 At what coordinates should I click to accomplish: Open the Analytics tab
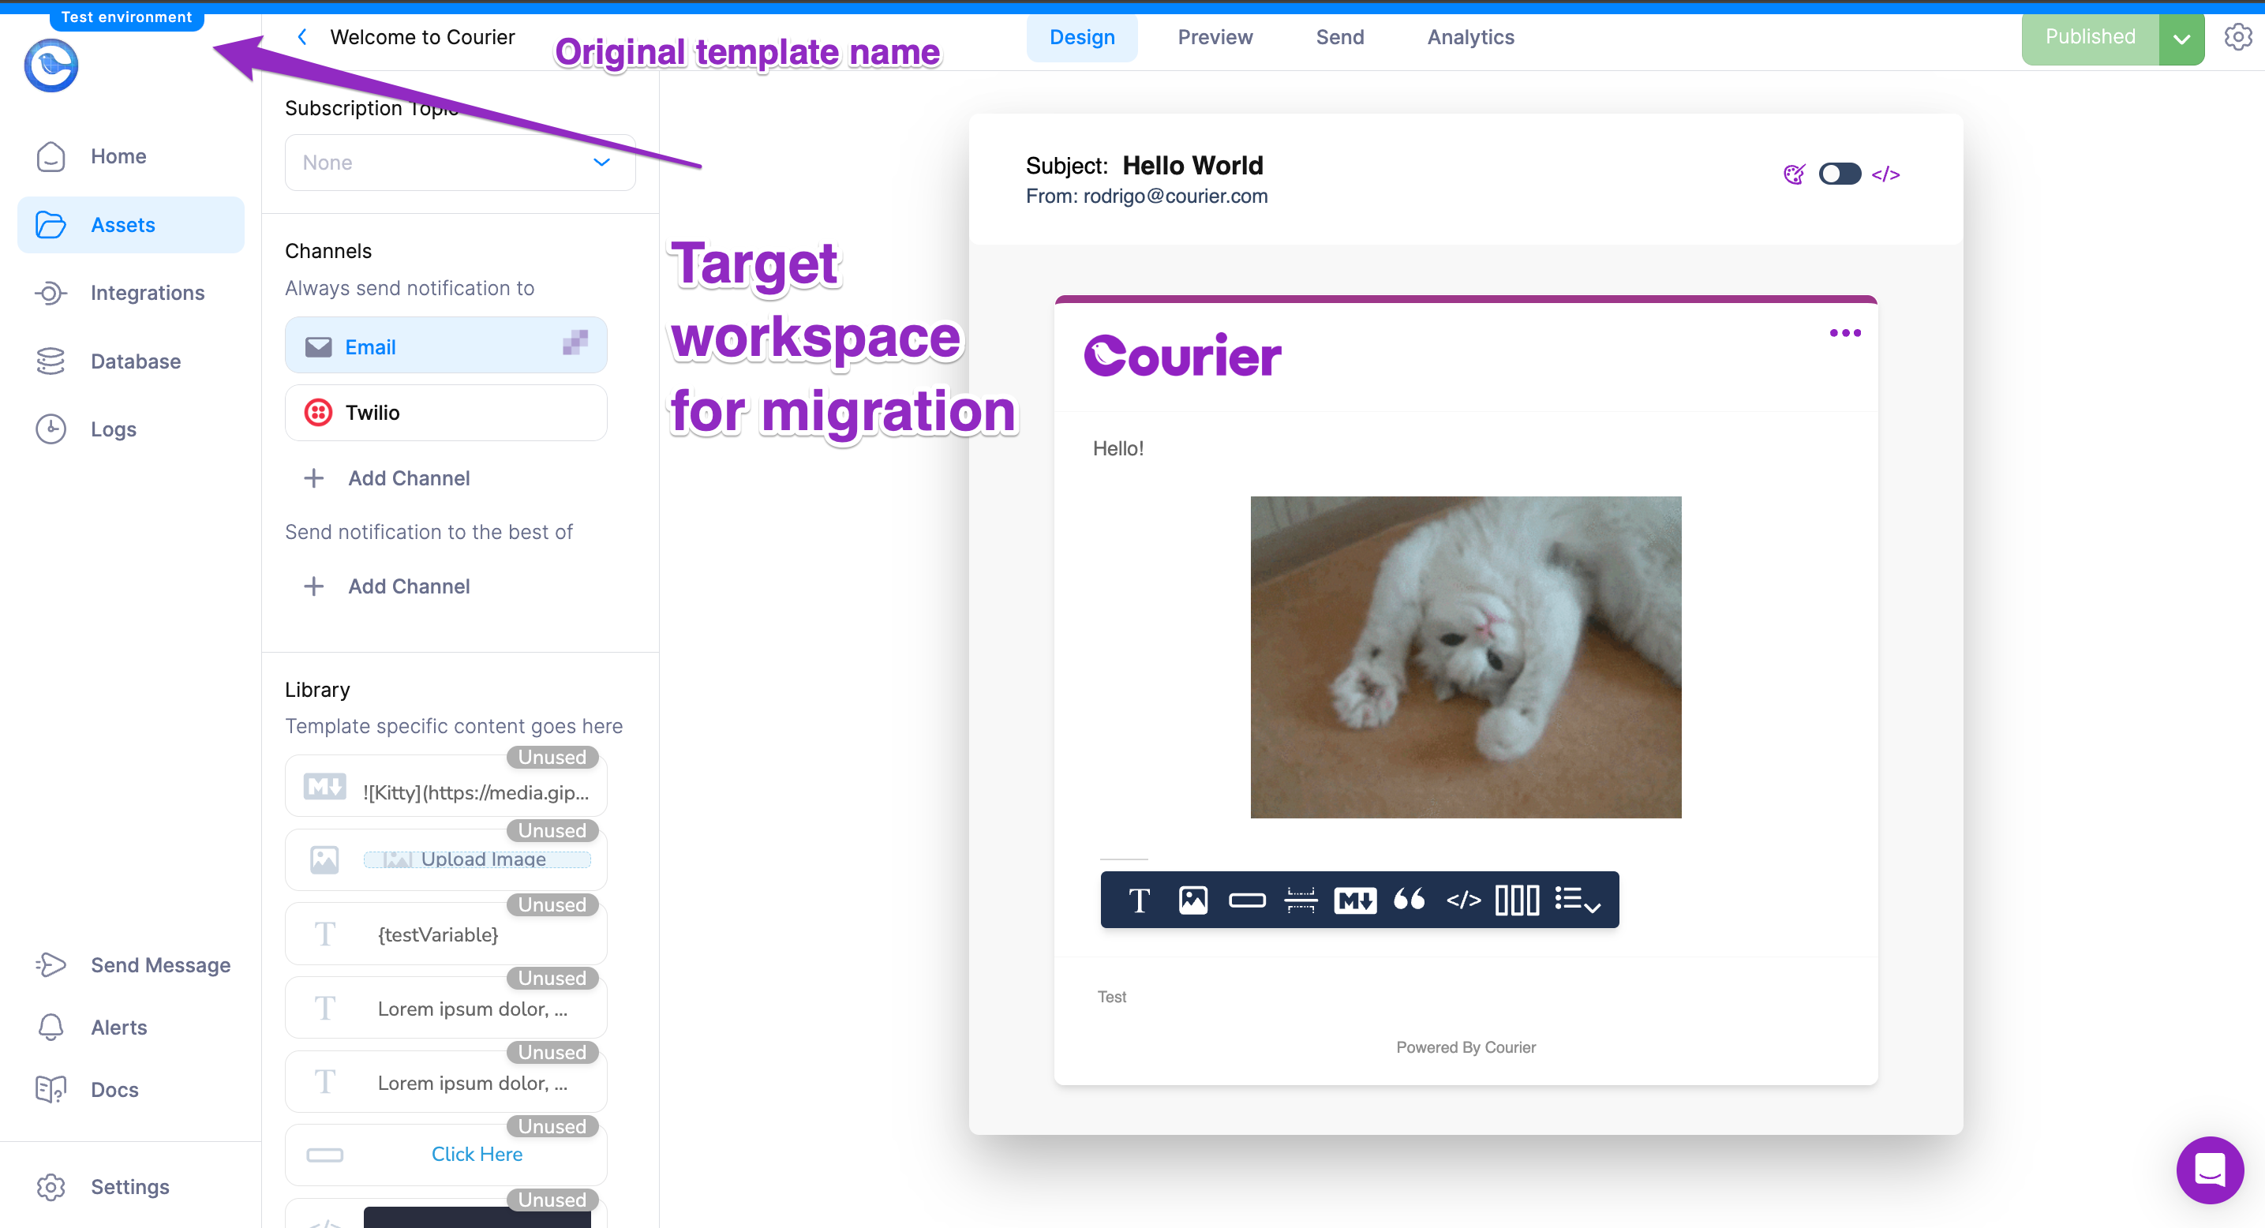click(1470, 37)
